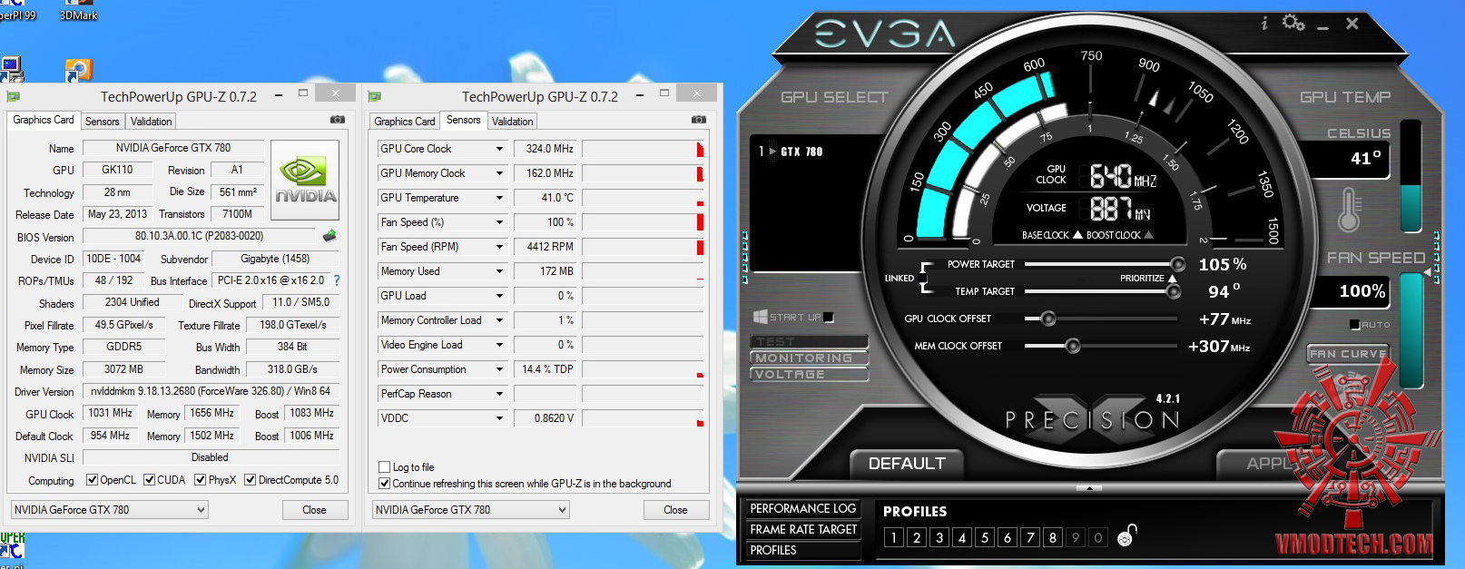Open the GPU Core Clock sensor dropdown

point(499,149)
